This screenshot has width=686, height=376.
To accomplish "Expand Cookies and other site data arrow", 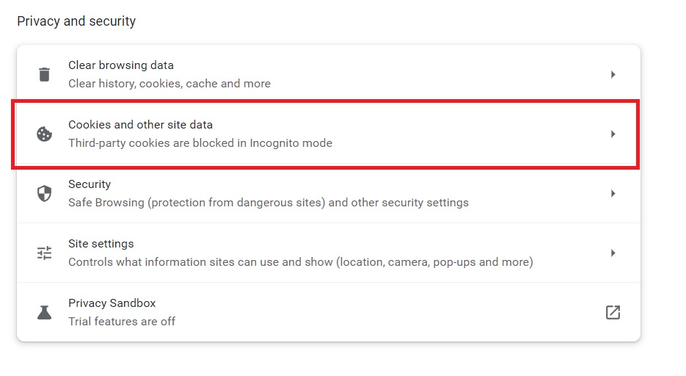I will [x=613, y=134].
